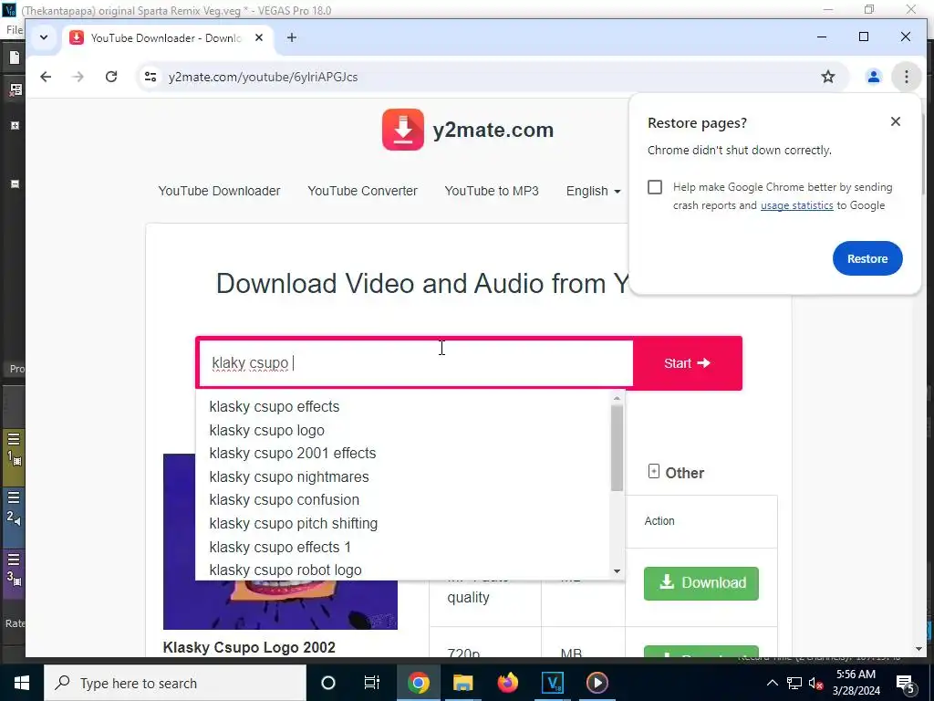934x701 pixels.
Task: Open Windows Start menu
Action: click(x=22, y=683)
